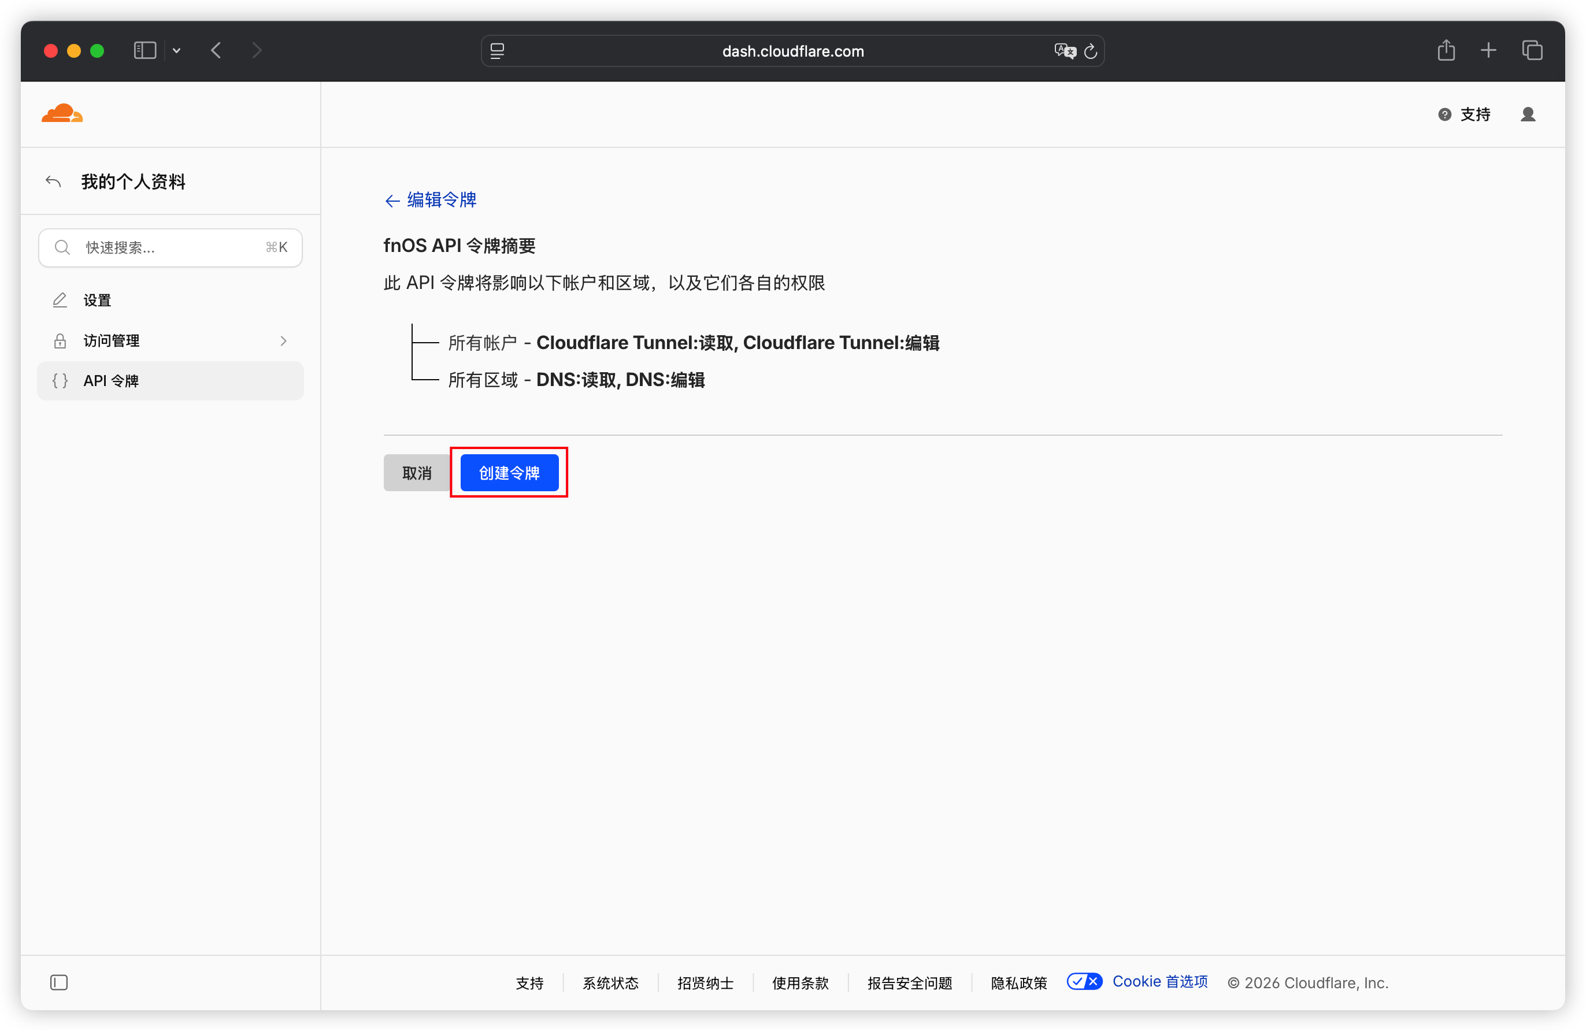Click © 2026 Cloudflare, Inc. text
Viewport: 1586px width, 1031px height.
(1307, 983)
